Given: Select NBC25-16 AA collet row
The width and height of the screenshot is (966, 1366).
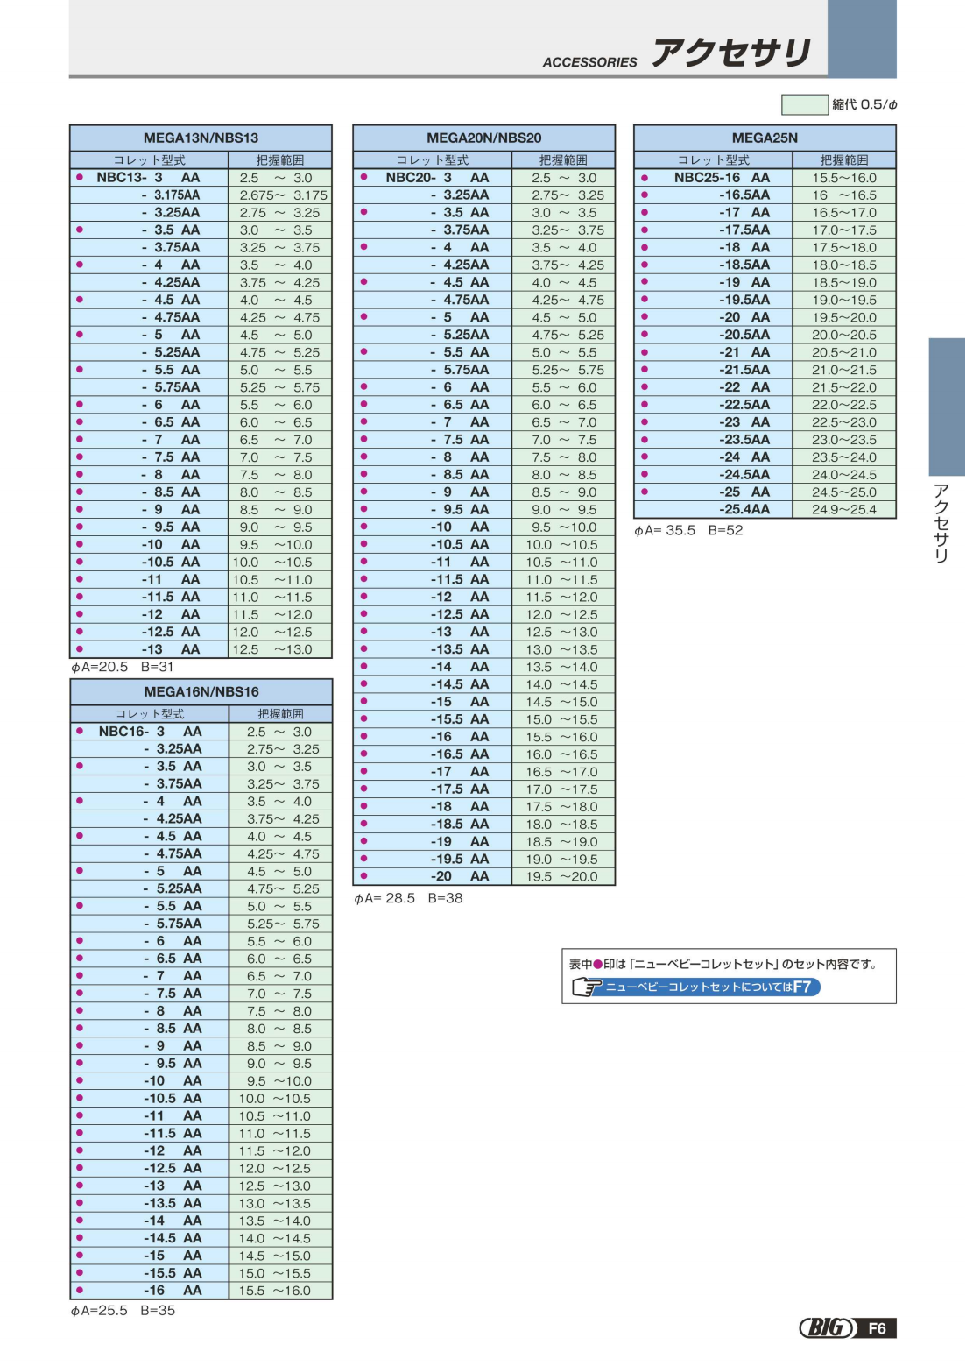Looking at the screenshot, I should pos(765,177).
